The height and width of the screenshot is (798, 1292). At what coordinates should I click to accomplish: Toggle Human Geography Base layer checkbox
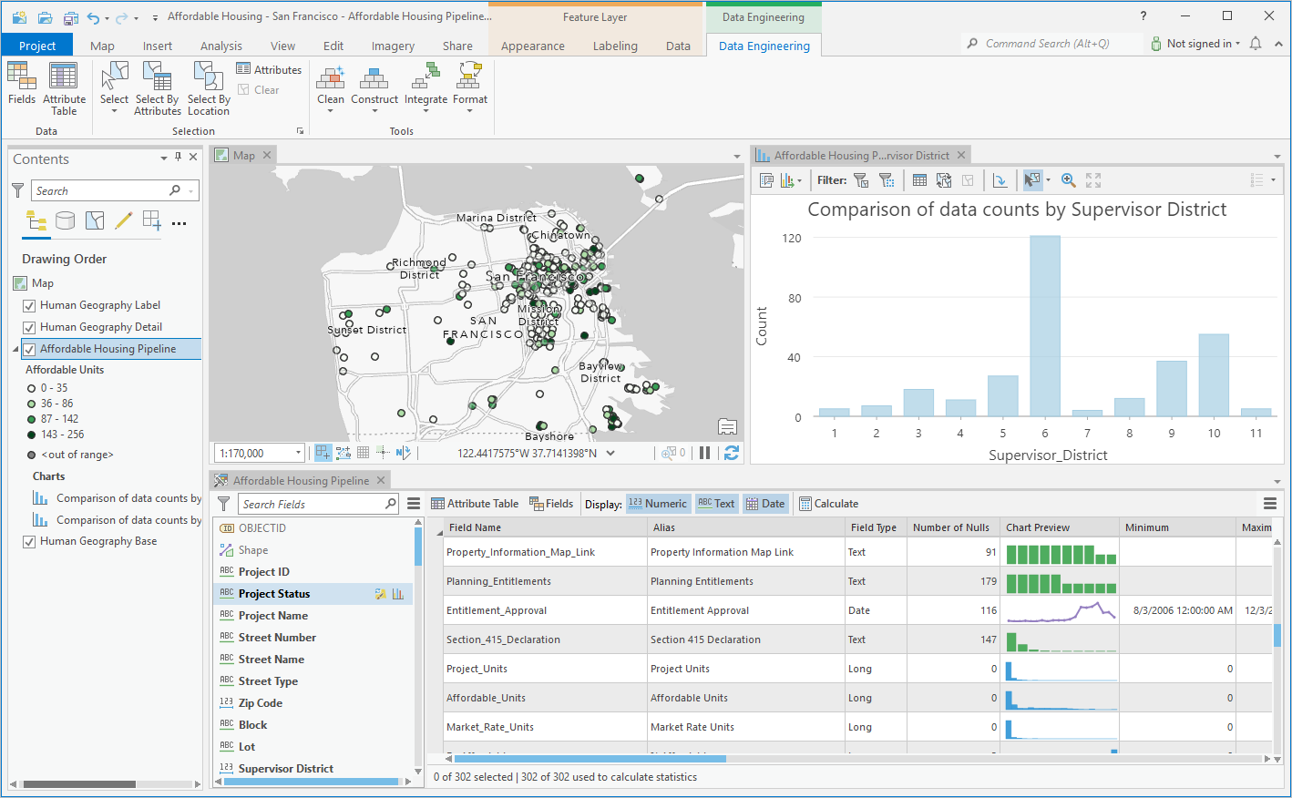(x=29, y=541)
